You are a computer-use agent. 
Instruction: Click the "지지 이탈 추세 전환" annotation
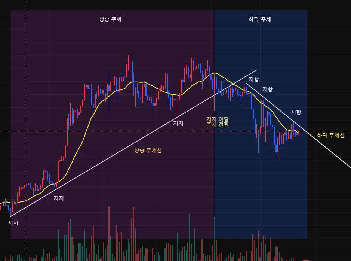tap(217, 122)
